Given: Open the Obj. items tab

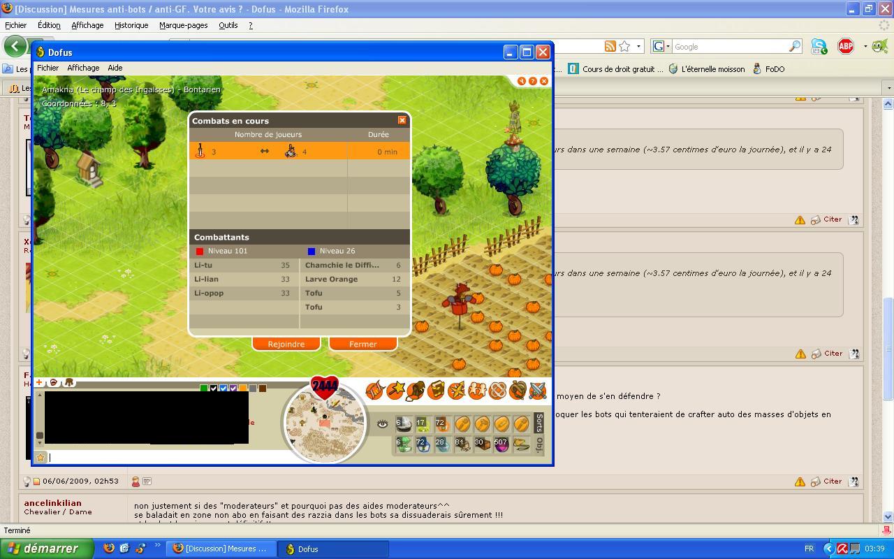Looking at the screenshot, I should point(539,444).
